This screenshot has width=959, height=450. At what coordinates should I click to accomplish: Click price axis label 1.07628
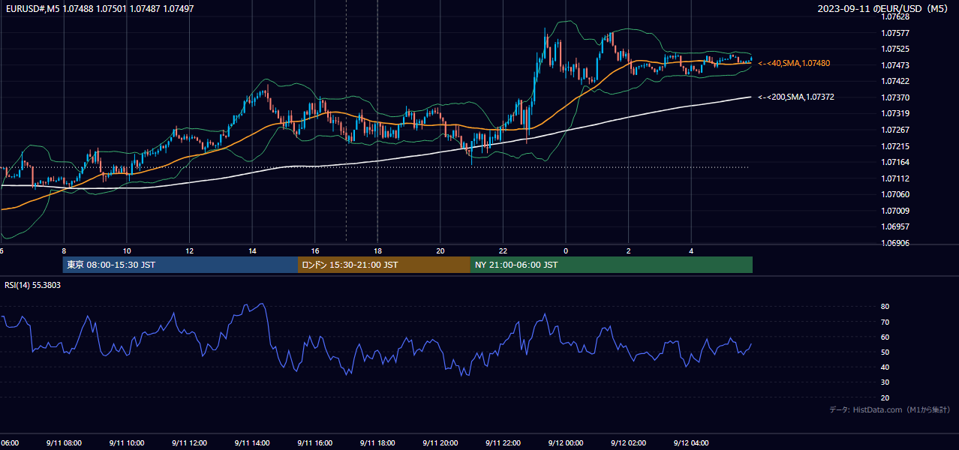click(x=895, y=16)
